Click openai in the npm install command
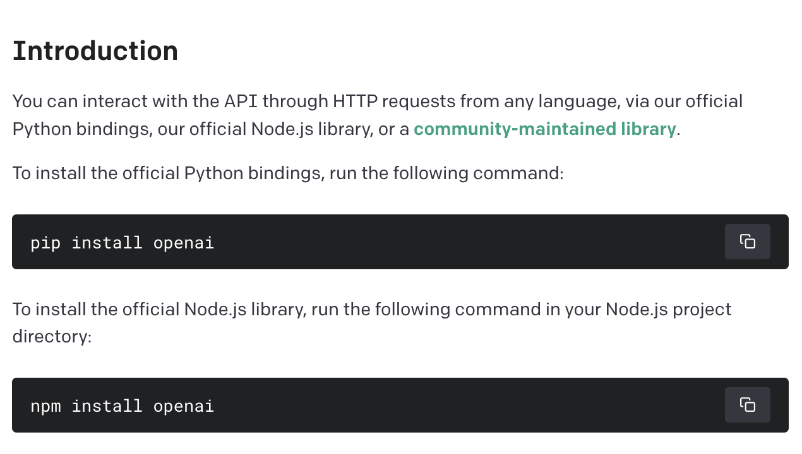The height and width of the screenshot is (454, 802). pos(184,406)
